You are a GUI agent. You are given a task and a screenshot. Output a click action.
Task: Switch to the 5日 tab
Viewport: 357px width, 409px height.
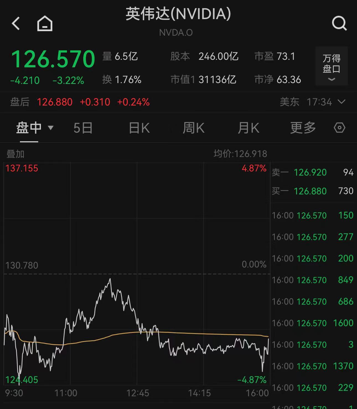[x=83, y=128]
